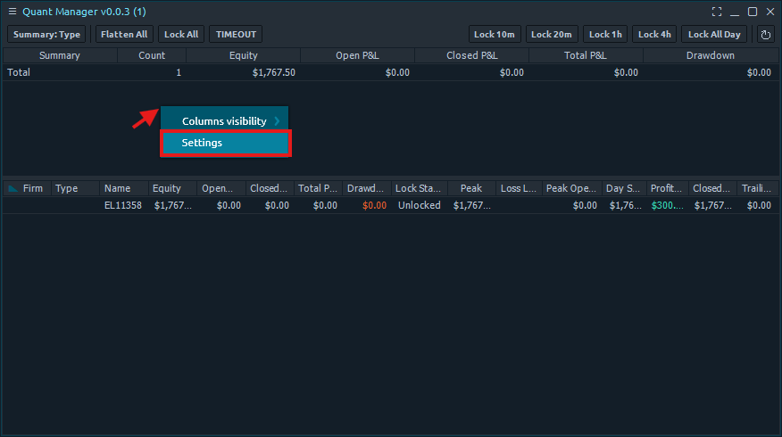Expand the Columns visibility submenu
Viewport: 782px width, 437px height.
click(225, 120)
